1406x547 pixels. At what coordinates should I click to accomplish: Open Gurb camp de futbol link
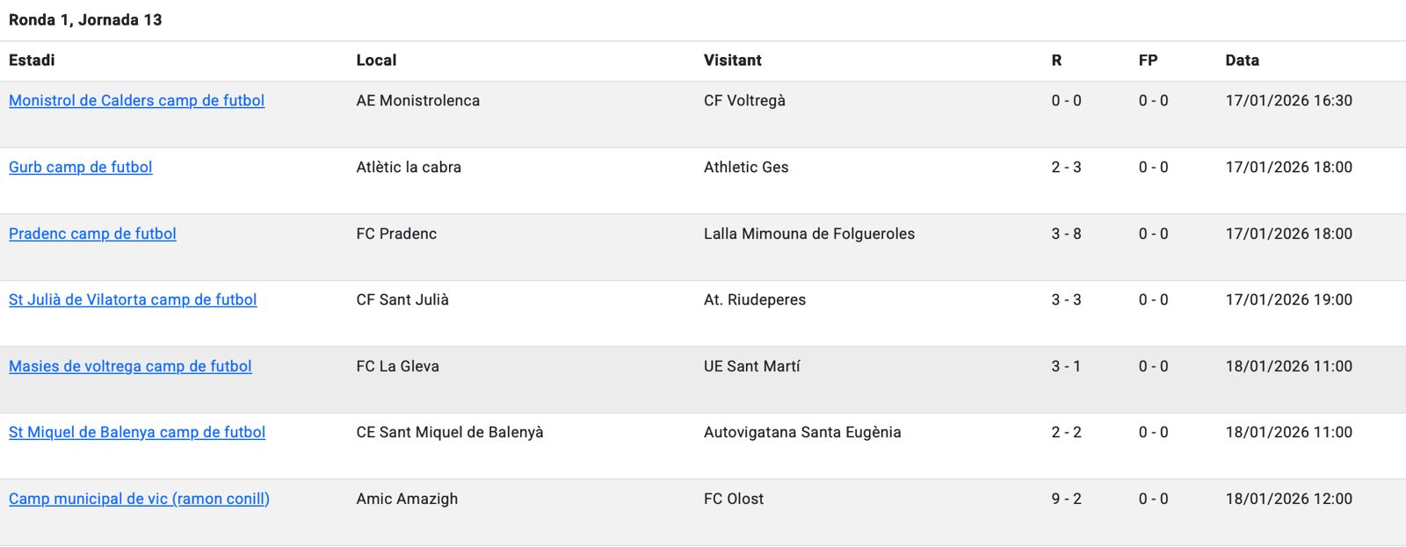coord(80,168)
